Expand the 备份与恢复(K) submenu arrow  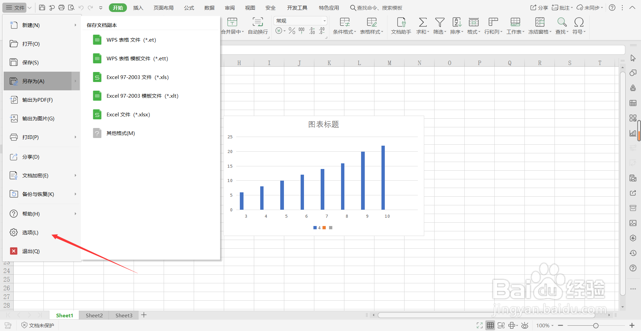75,194
